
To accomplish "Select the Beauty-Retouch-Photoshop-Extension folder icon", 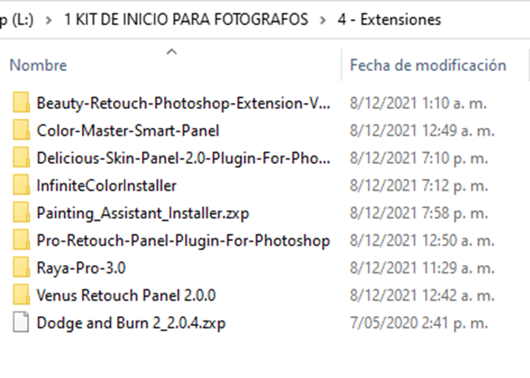I will click(x=21, y=103).
